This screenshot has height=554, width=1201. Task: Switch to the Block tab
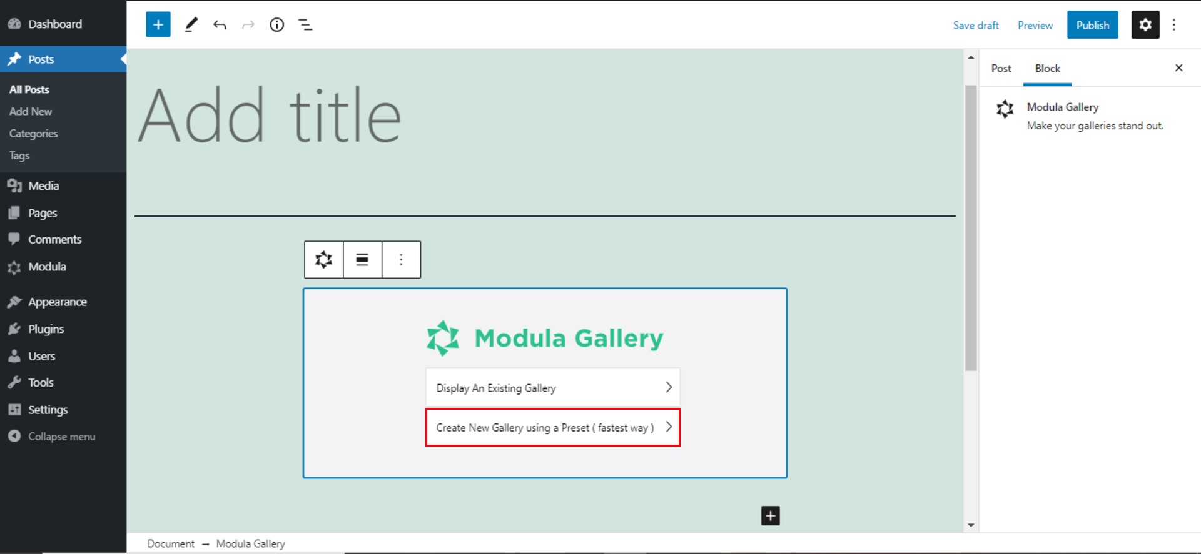pyautogui.click(x=1047, y=69)
